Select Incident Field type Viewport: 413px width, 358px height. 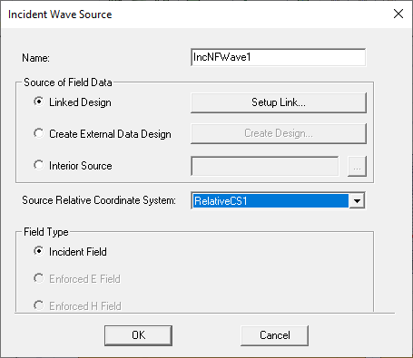[x=39, y=251]
